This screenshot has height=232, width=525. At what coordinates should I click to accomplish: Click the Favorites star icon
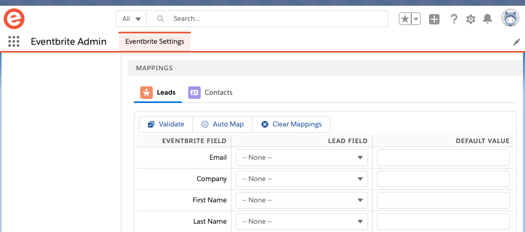pos(405,19)
